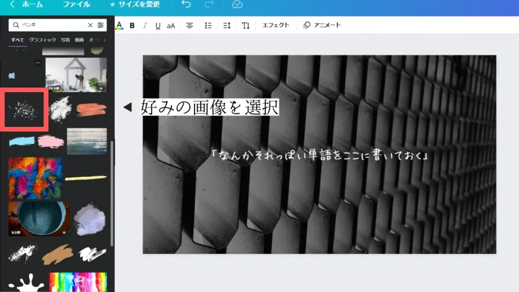
Task: Select the tan brush stroke graphic
Action: tap(58, 254)
